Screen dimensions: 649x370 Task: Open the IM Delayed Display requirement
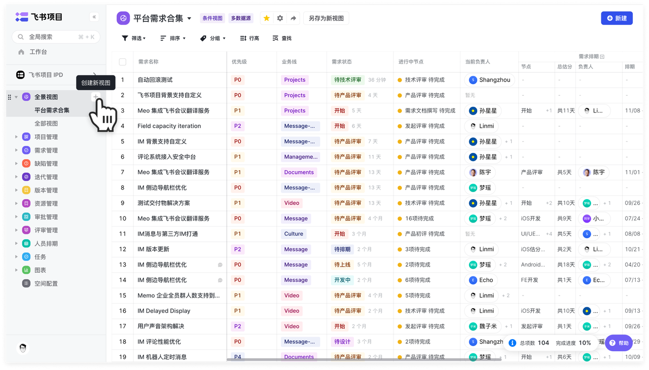[164, 311]
